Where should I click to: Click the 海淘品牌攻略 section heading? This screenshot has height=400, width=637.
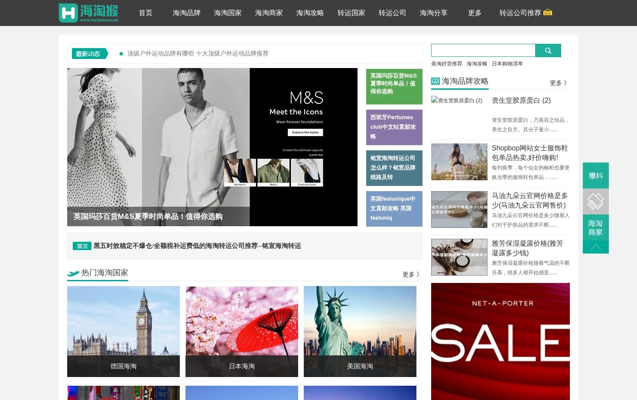(465, 81)
